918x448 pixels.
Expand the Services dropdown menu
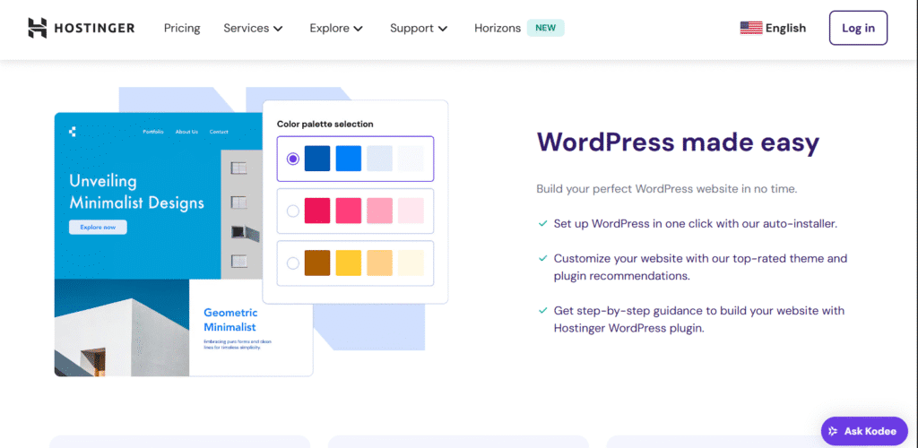[x=253, y=28]
